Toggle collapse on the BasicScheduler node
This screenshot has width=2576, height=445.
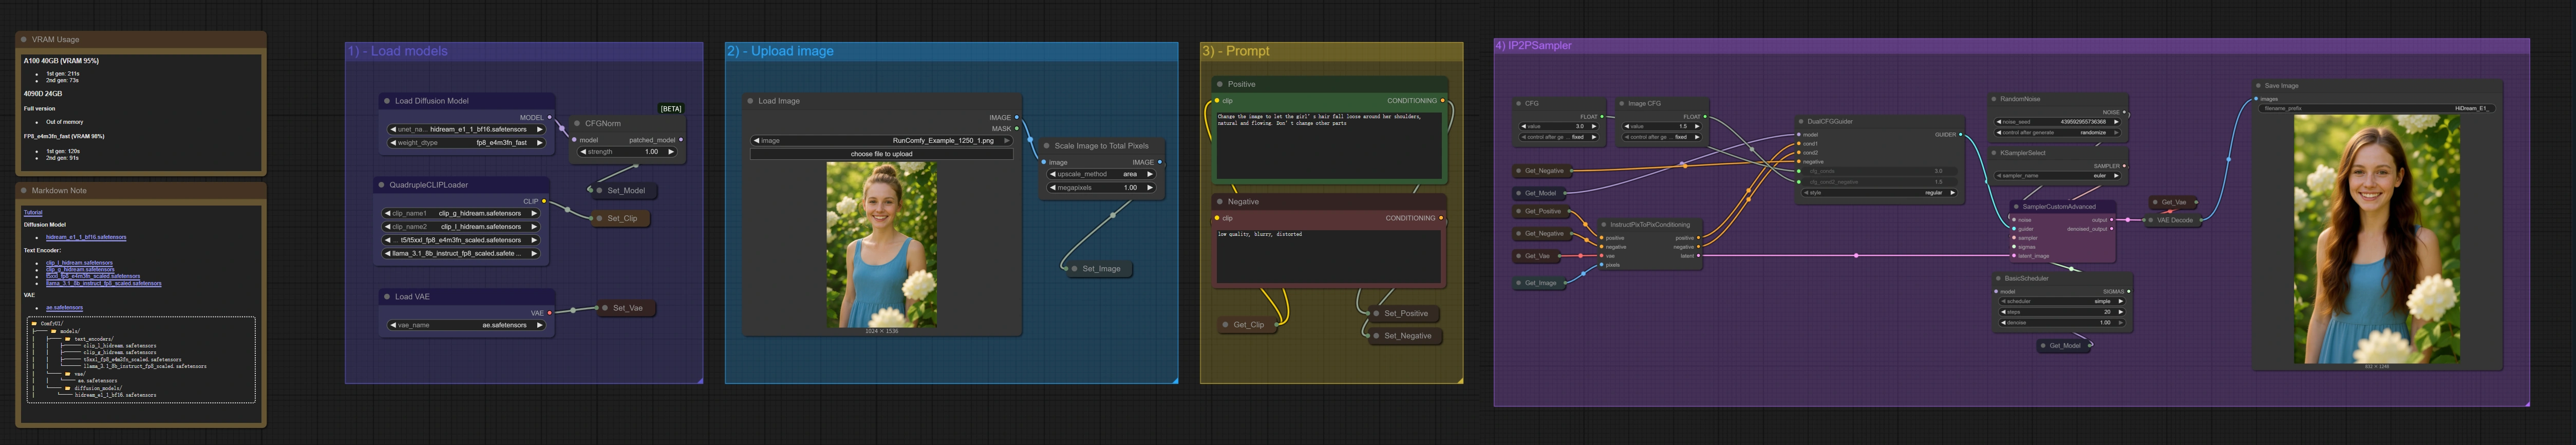[x=1999, y=279]
